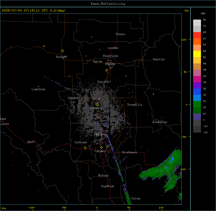
Task: Select the orange swatch between 60 and 57 dBZ
Action: click(x=197, y=41)
